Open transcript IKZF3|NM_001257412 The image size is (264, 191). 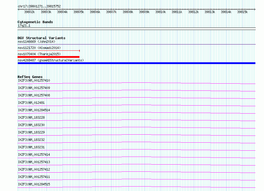point(34,169)
